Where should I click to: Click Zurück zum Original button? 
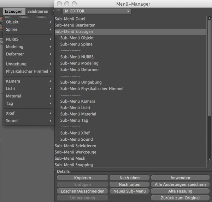(x=180, y=198)
